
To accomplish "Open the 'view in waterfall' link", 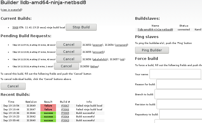I will click(x=12, y=10).
